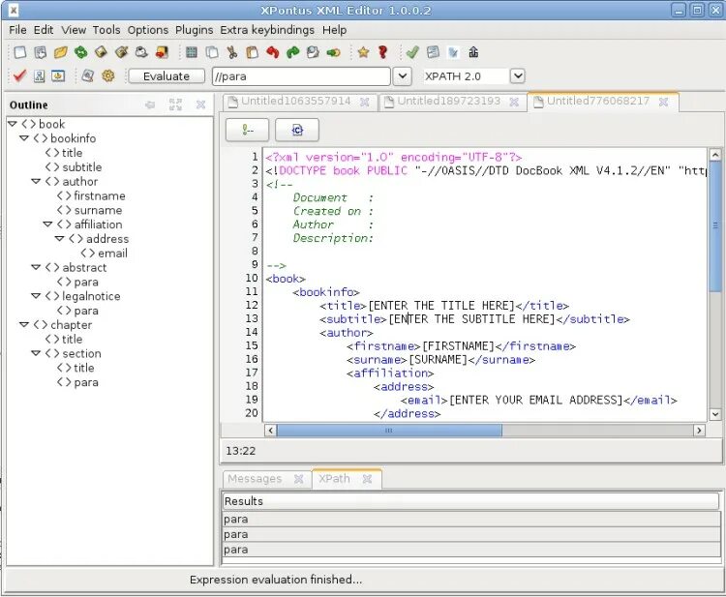Open the XPath expression history dropdown
The height and width of the screenshot is (597, 726).
(x=404, y=75)
